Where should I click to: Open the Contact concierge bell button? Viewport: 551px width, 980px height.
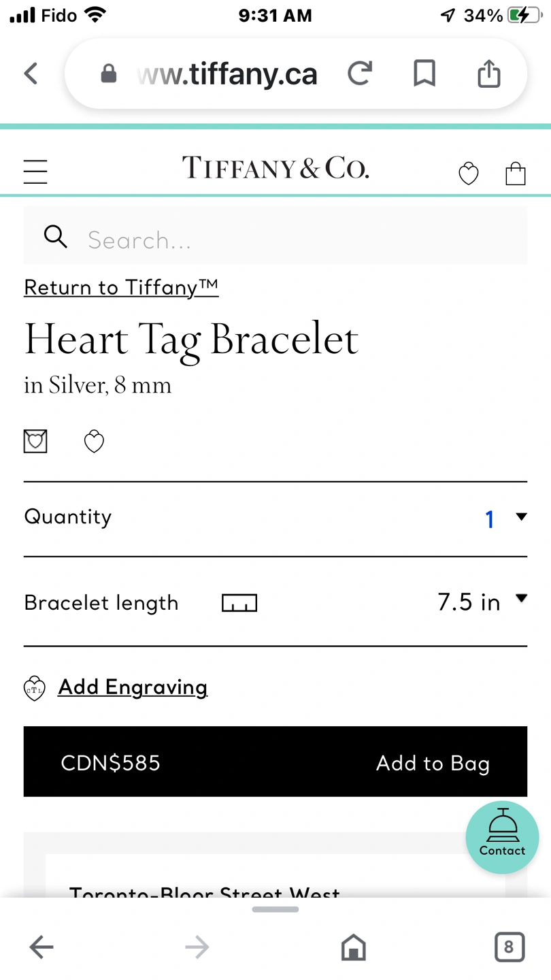(x=502, y=837)
